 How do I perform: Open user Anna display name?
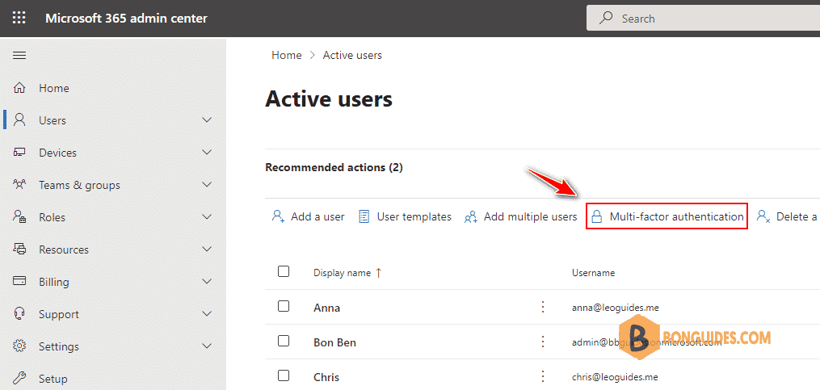click(327, 308)
